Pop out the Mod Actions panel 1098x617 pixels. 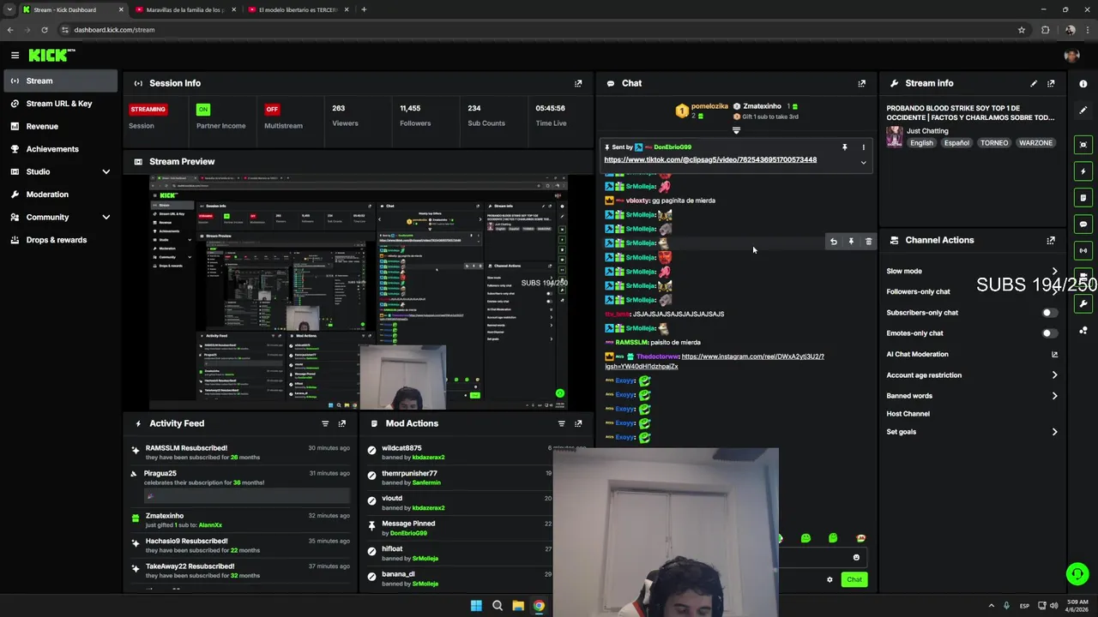pyautogui.click(x=578, y=423)
